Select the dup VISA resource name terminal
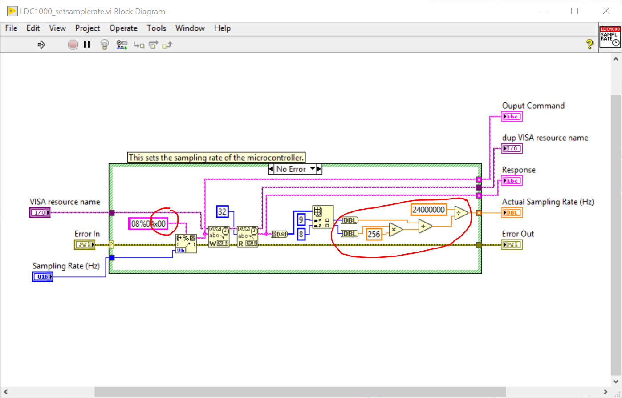 [x=512, y=149]
